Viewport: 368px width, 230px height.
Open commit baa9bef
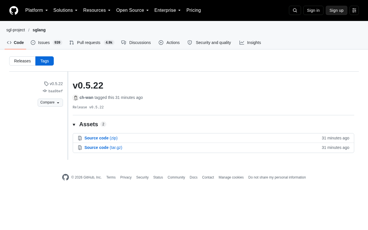pyautogui.click(x=55, y=91)
